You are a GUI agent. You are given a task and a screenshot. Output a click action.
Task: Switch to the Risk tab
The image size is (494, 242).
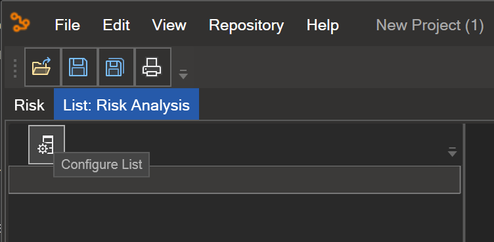coord(30,105)
